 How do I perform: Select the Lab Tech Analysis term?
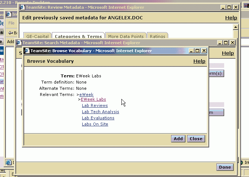(x=101, y=112)
